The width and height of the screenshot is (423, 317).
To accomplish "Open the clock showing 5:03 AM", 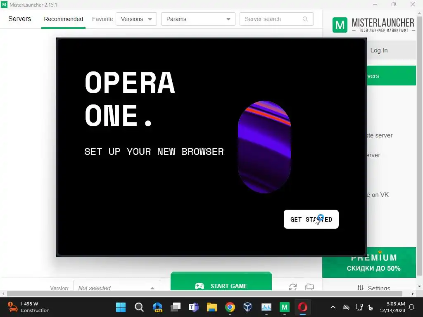I will click(392, 307).
